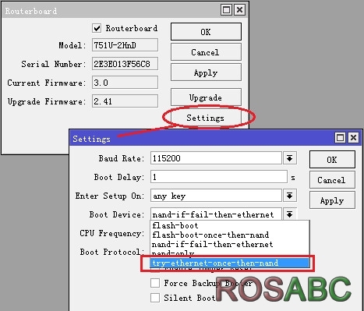Screen dimensions: 364x311
Task: Open the Baud Rate dropdown arrow
Action: coord(290,158)
